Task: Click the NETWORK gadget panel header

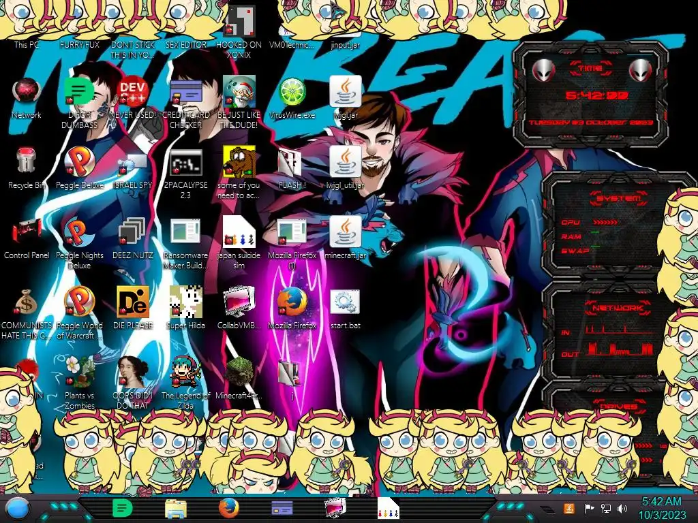Action: [618, 308]
